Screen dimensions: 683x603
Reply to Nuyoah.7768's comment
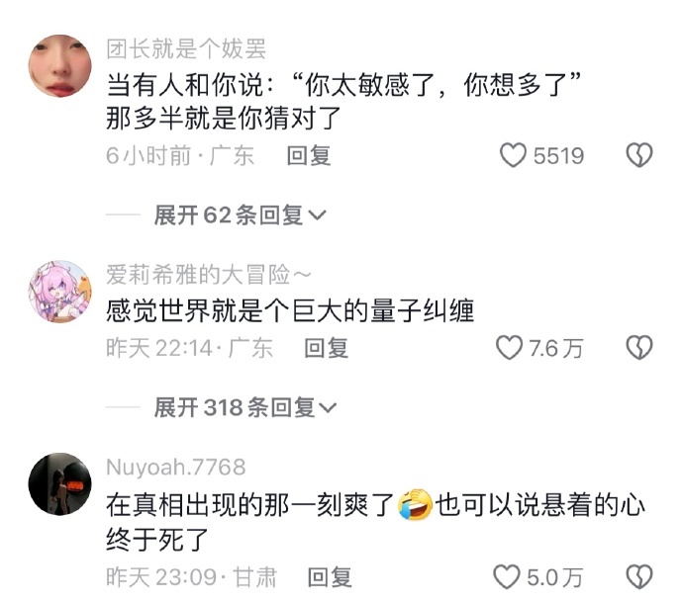click(330, 577)
